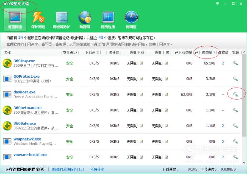
Task: Click 安全 status in wmpnetwk.exe row
Action: coord(70,142)
